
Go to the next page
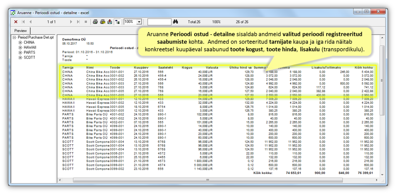coord(71,22)
